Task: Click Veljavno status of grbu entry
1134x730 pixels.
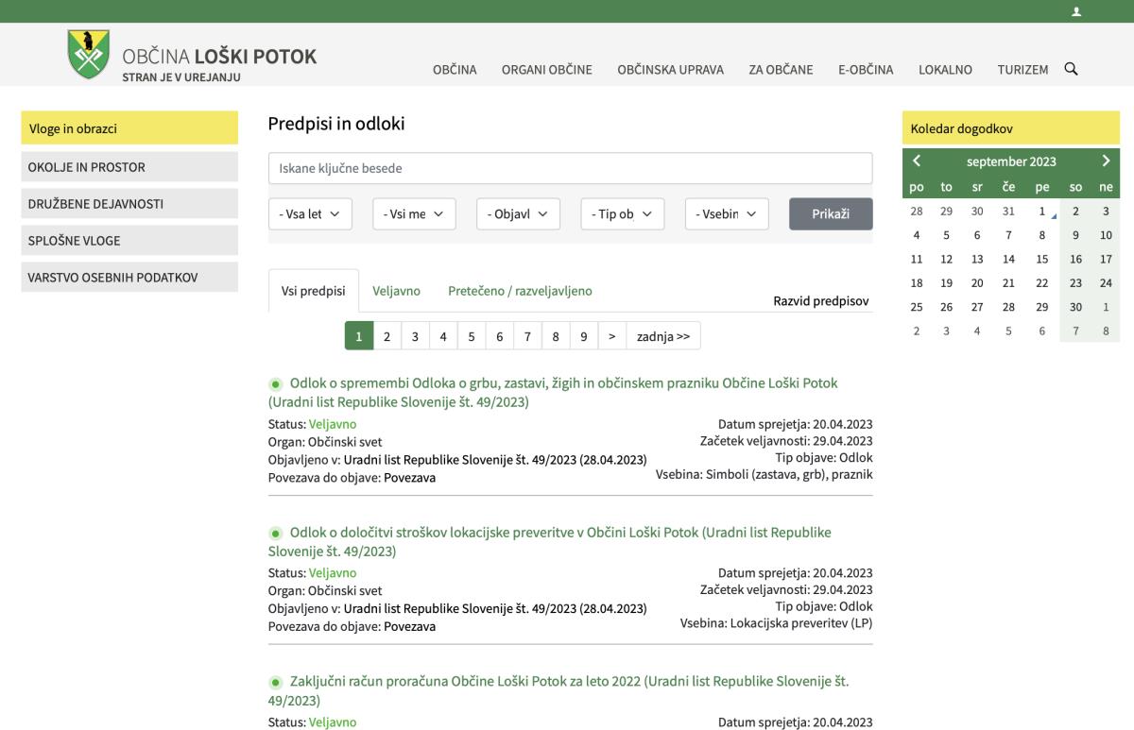Action: point(333,424)
